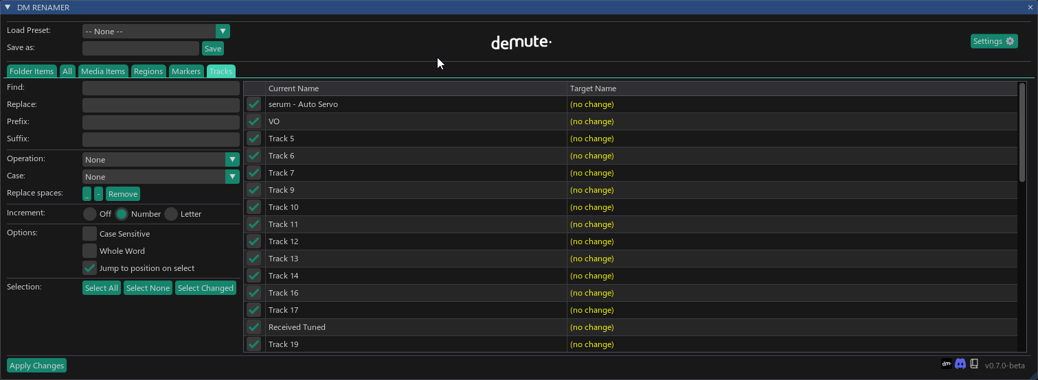
Task: Focus the Save as name field
Action: [x=141, y=49]
